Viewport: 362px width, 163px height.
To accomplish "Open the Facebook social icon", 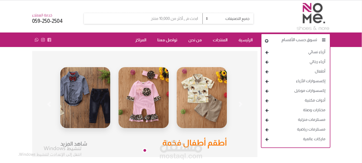I will (x=49, y=40).
